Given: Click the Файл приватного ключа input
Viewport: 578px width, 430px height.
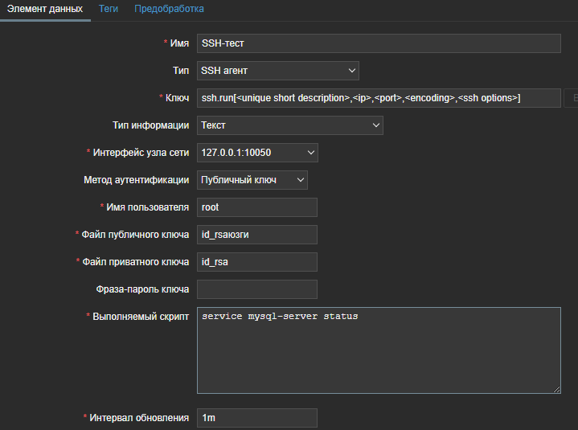Looking at the screenshot, I should point(256,262).
